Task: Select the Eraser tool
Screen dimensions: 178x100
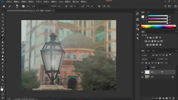Action: [x=3, y=49]
